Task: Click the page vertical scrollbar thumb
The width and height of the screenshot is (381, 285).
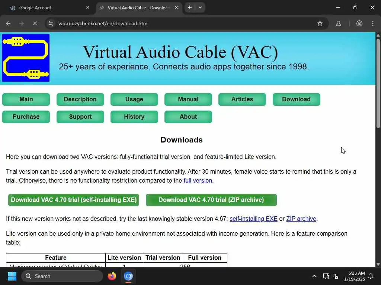Action: click(x=378, y=83)
